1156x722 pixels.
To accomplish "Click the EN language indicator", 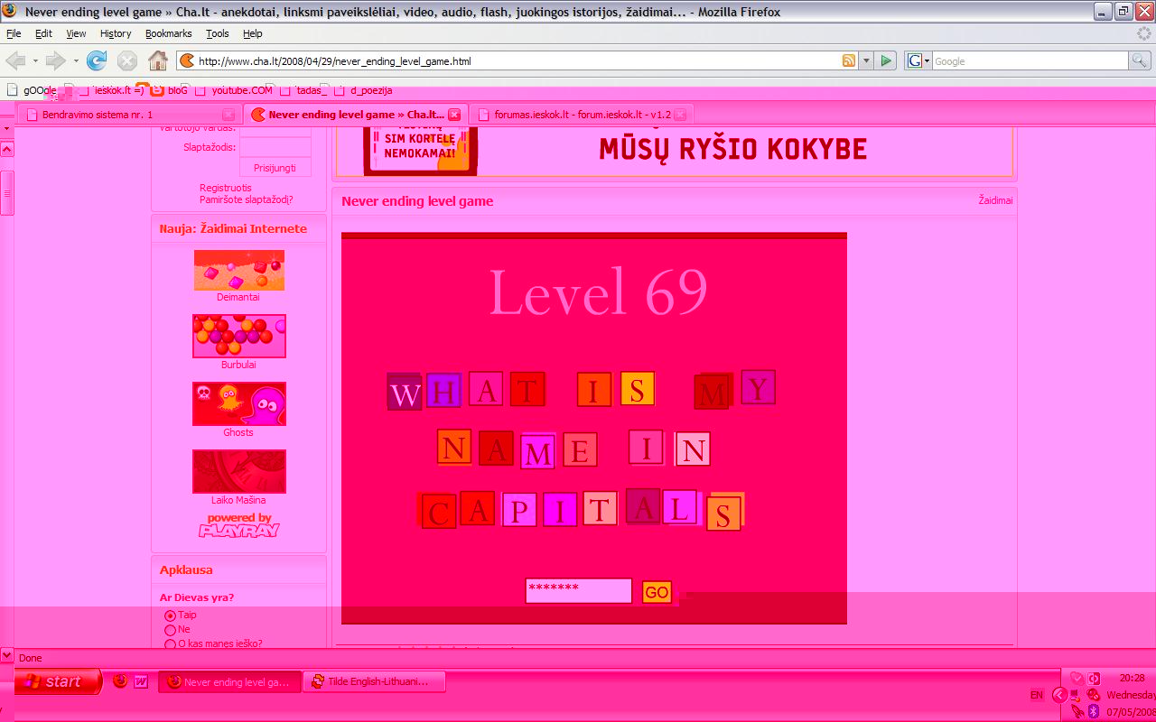I will click(x=1037, y=695).
